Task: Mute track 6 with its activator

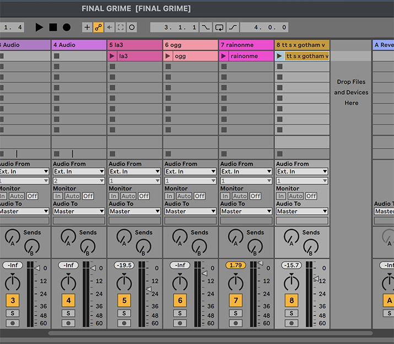Action: tap(180, 301)
